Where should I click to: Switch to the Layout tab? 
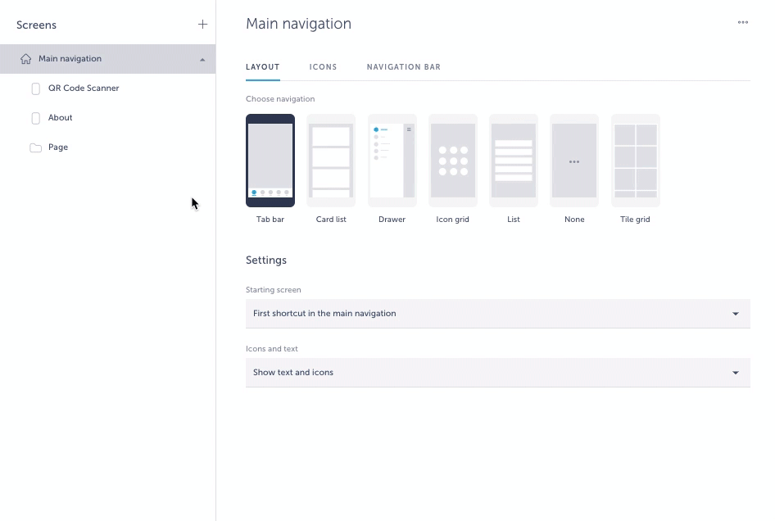[x=262, y=67]
